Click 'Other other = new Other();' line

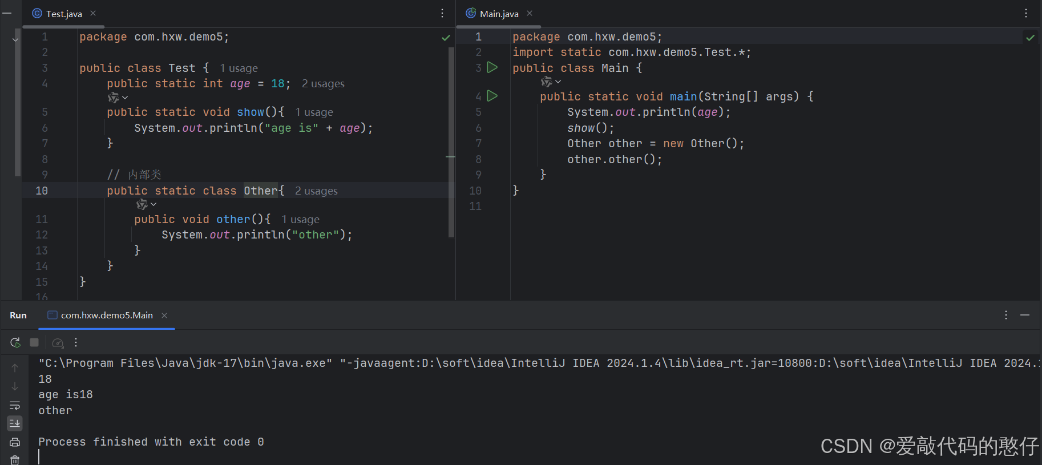click(656, 144)
